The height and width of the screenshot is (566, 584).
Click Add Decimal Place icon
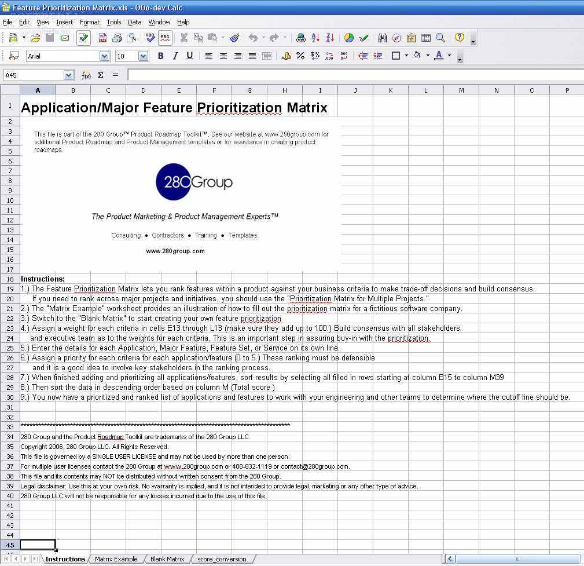point(329,56)
